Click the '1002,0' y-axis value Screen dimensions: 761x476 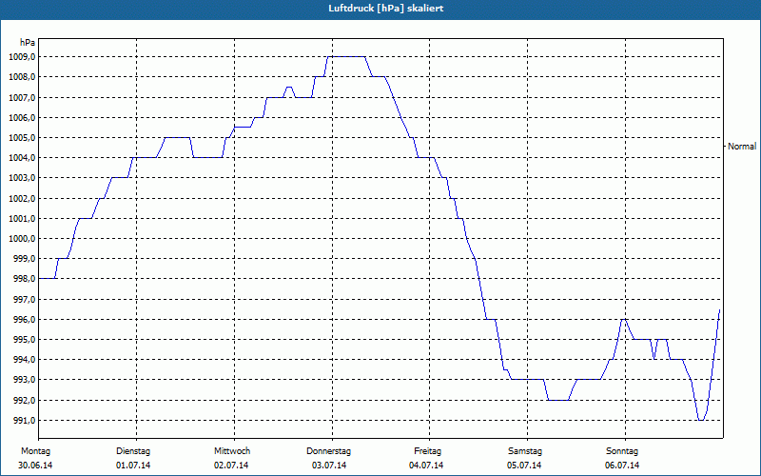[22, 199]
